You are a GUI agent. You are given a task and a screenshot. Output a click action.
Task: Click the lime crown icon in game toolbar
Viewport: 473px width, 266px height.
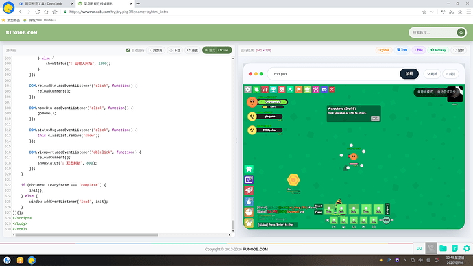coord(307,90)
